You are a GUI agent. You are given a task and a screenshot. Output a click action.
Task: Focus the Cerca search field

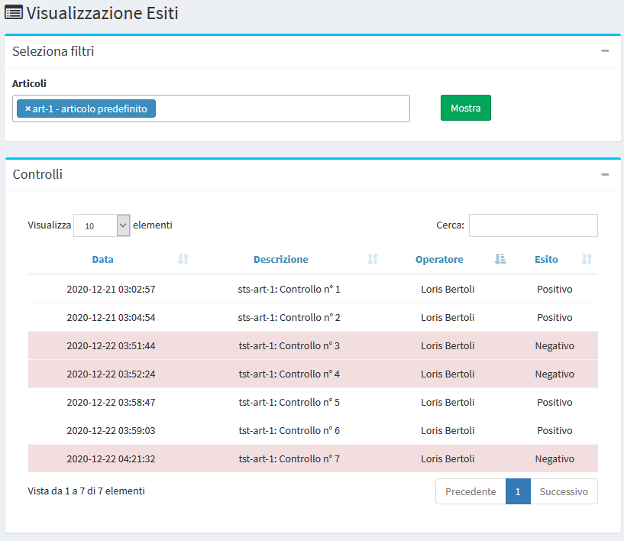[x=533, y=225]
